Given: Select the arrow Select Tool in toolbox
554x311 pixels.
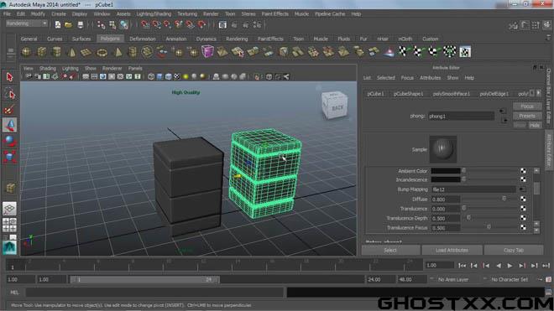Looking at the screenshot, I should click(9, 77).
